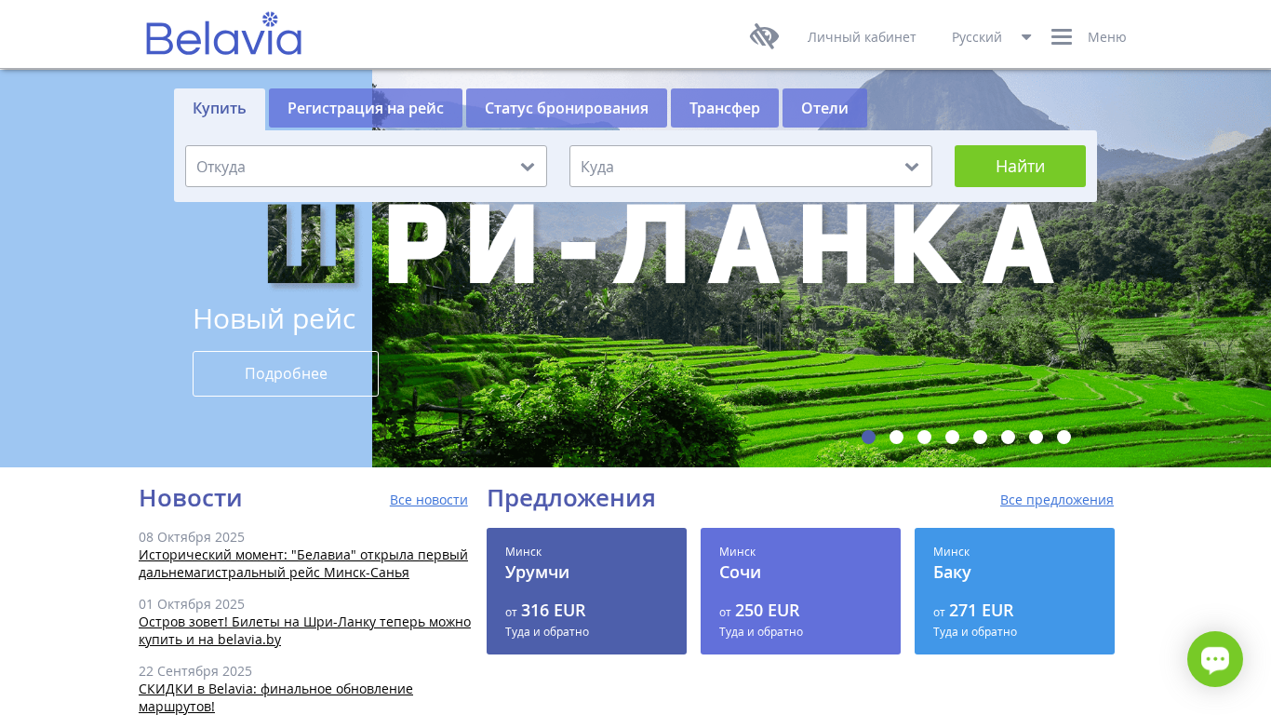Select the Купить tab
This screenshot has width=1271, height=715.
[x=220, y=109]
